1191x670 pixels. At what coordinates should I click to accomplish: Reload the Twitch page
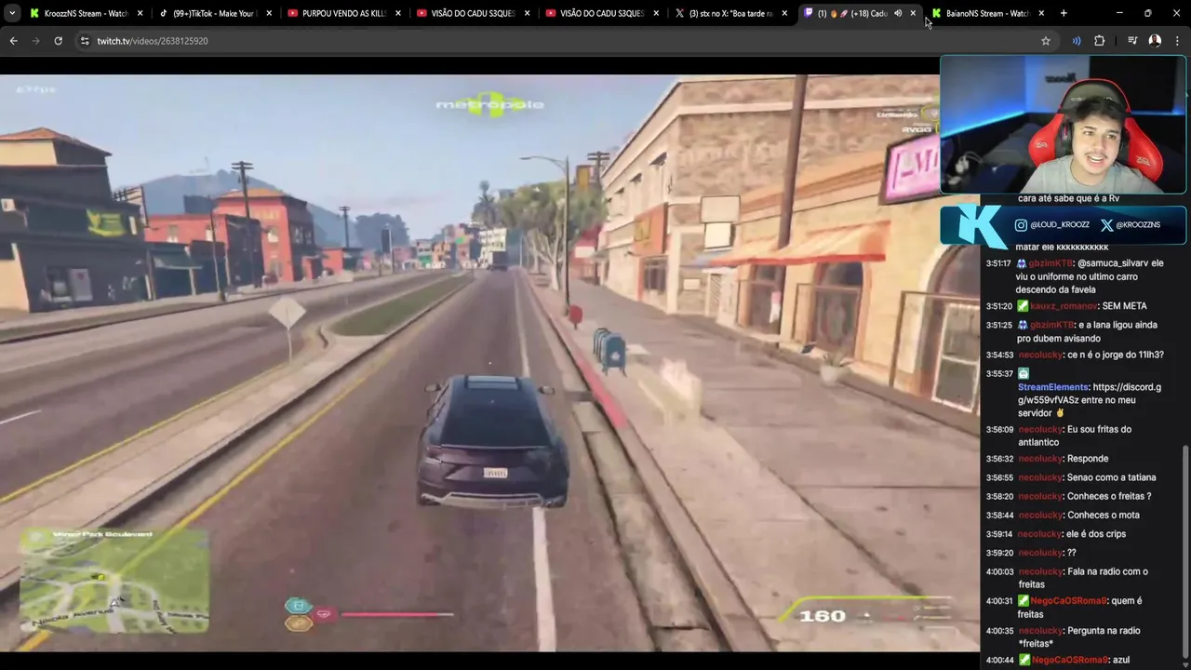tap(58, 41)
